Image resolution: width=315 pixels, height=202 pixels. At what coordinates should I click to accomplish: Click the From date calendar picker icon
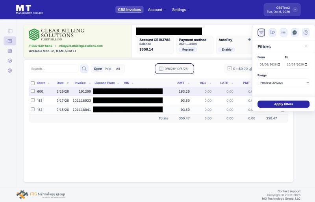pyautogui.click(x=279, y=64)
